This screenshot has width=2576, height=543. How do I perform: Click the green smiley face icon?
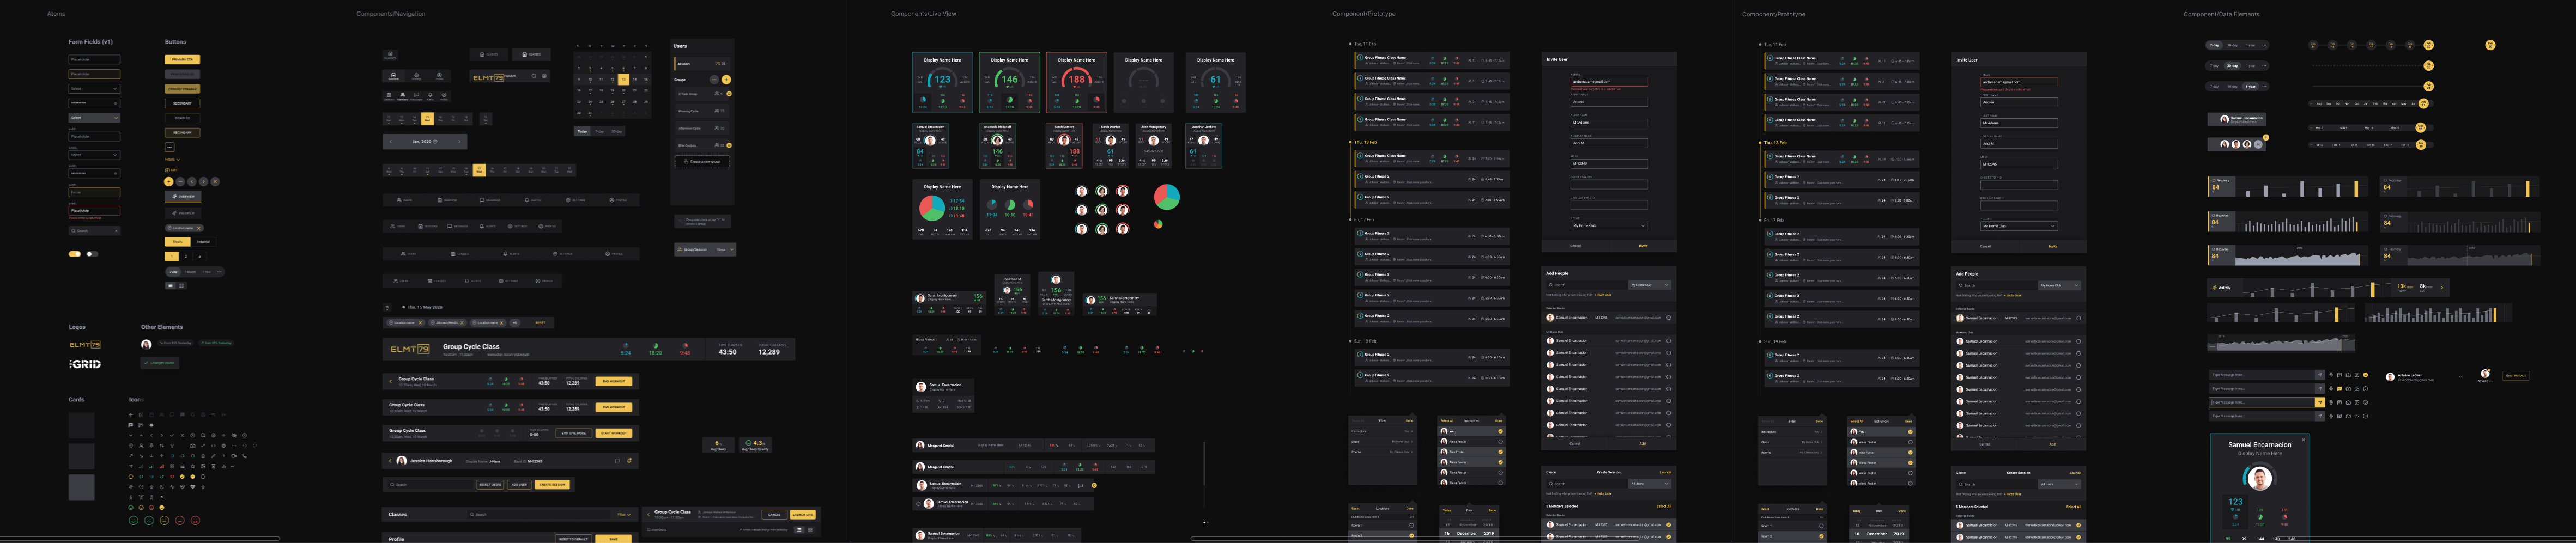click(133, 520)
